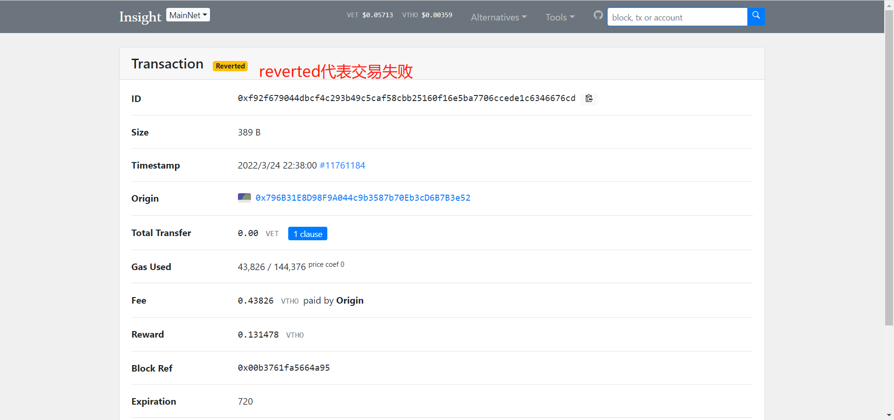Screen dimensions: 894x420
Task: Copy the transaction ID with clipboard icon
Action: [x=589, y=98]
